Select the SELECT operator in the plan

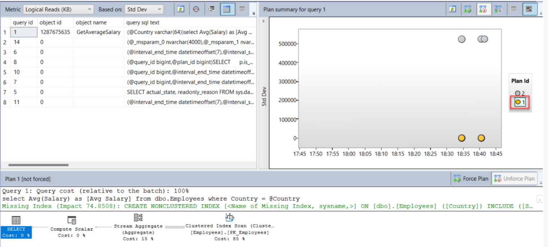coord(16,227)
